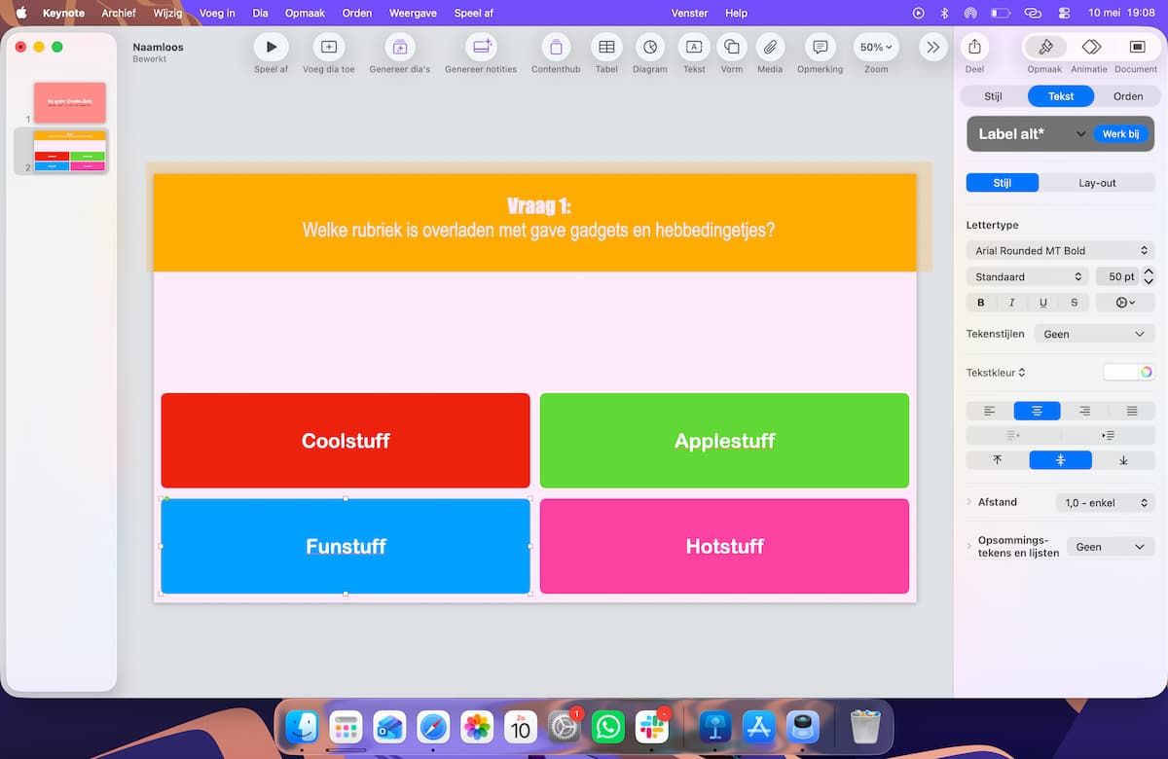Add a text box via Tekst icon
Viewport: 1168px width, 759px height.
point(694,47)
